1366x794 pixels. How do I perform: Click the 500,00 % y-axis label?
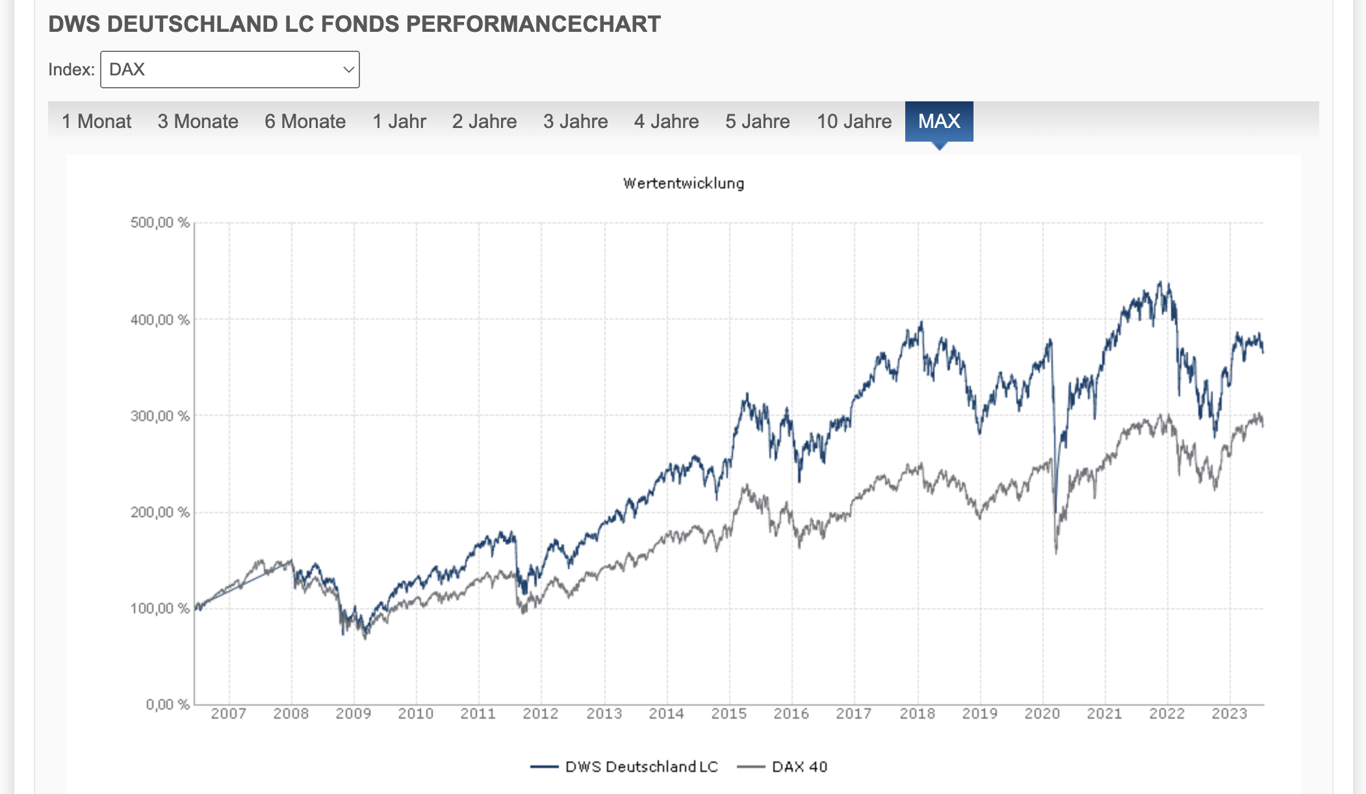coord(160,223)
